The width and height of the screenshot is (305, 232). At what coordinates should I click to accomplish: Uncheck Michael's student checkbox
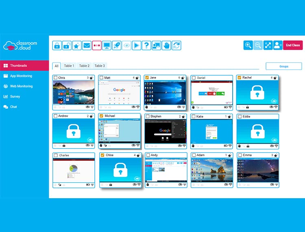pyautogui.click(x=102, y=116)
